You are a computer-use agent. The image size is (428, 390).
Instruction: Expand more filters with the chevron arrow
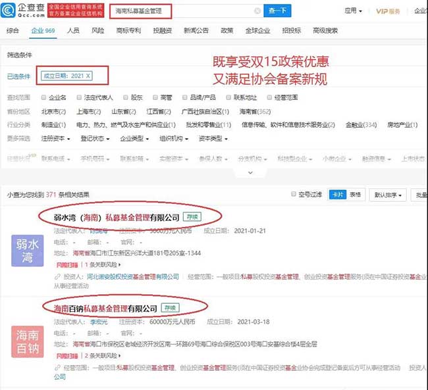250,172
